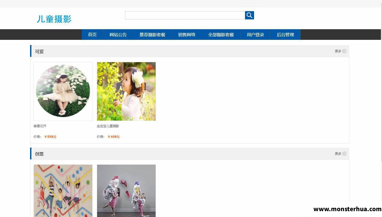Open 后台管理 menu item

point(285,35)
